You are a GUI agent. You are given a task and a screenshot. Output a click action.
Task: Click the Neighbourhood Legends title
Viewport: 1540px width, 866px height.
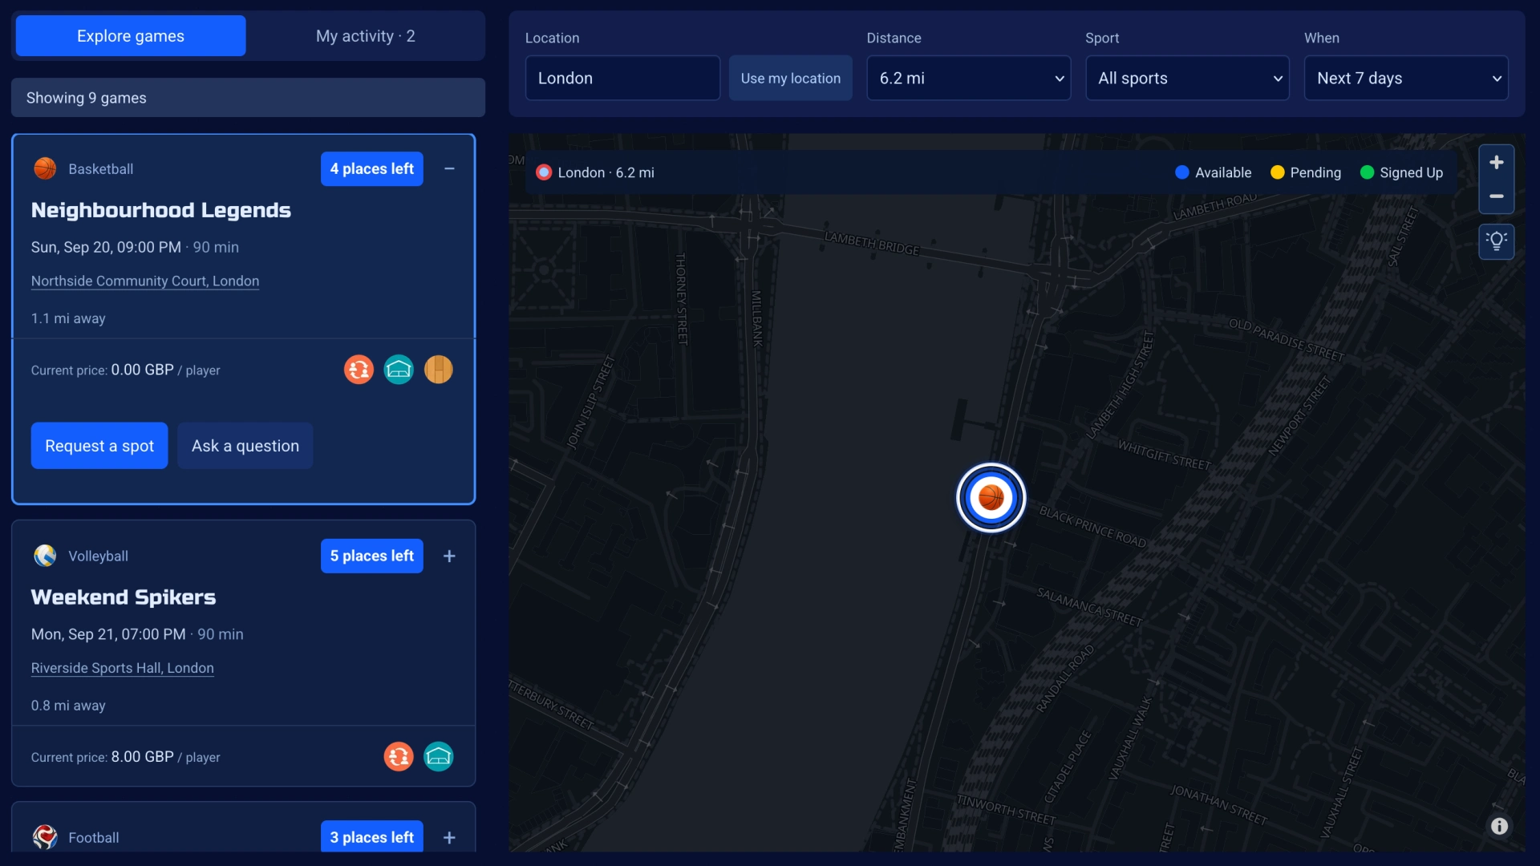pyautogui.click(x=161, y=210)
